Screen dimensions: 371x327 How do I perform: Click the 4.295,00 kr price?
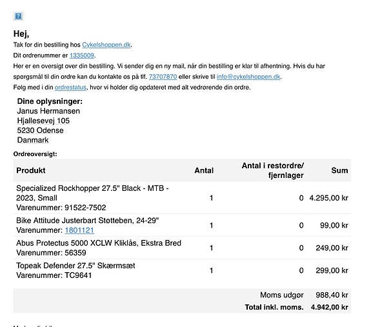click(328, 198)
